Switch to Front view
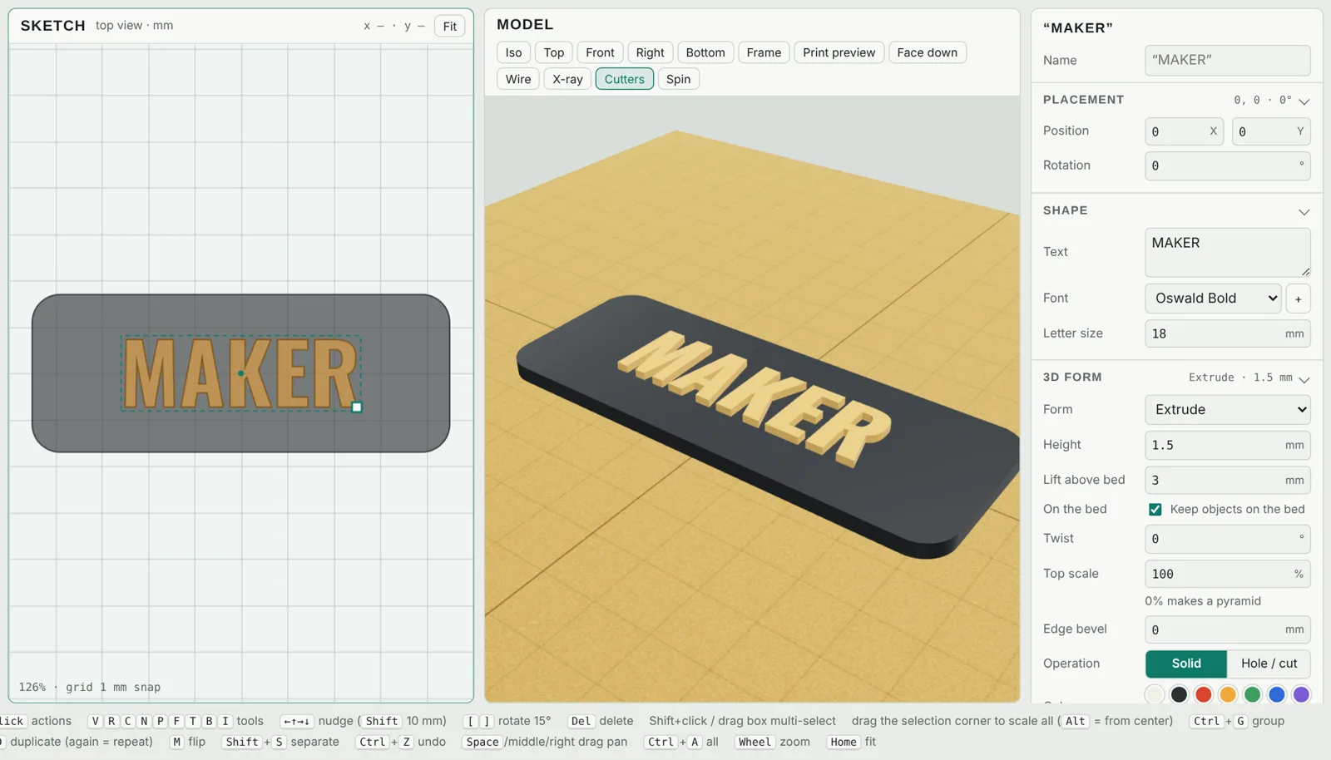 click(600, 52)
